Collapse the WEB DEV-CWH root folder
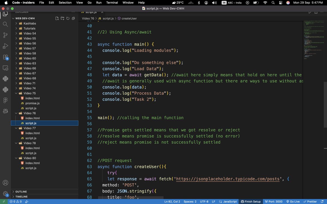Image resolution: width=327 pixels, height=204 pixels. tap(25, 18)
